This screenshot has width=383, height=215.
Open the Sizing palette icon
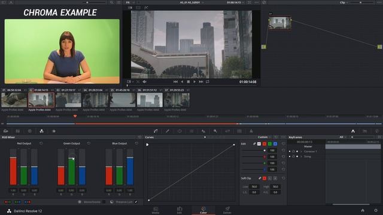[x=227, y=131]
